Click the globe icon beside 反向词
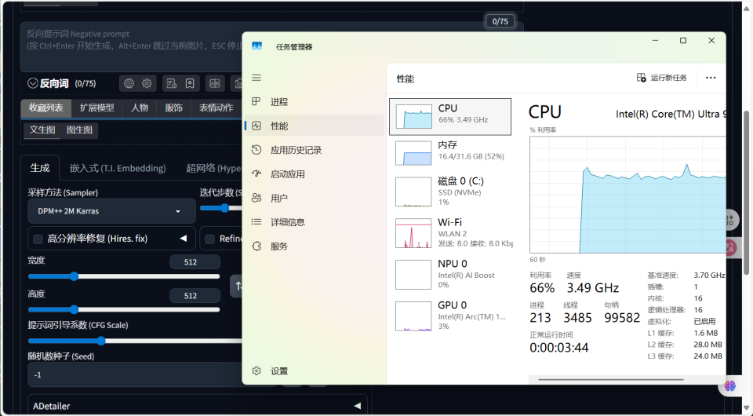The width and height of the screenshot is (753, 416). click(129, 83)
